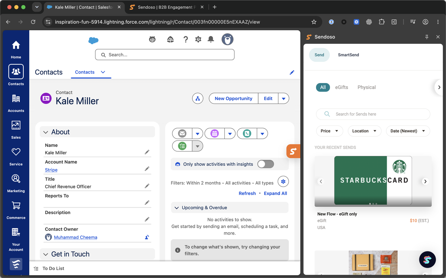Click the New Opportunity button
This screenshot has width=446, height=278.
(233, 99)
